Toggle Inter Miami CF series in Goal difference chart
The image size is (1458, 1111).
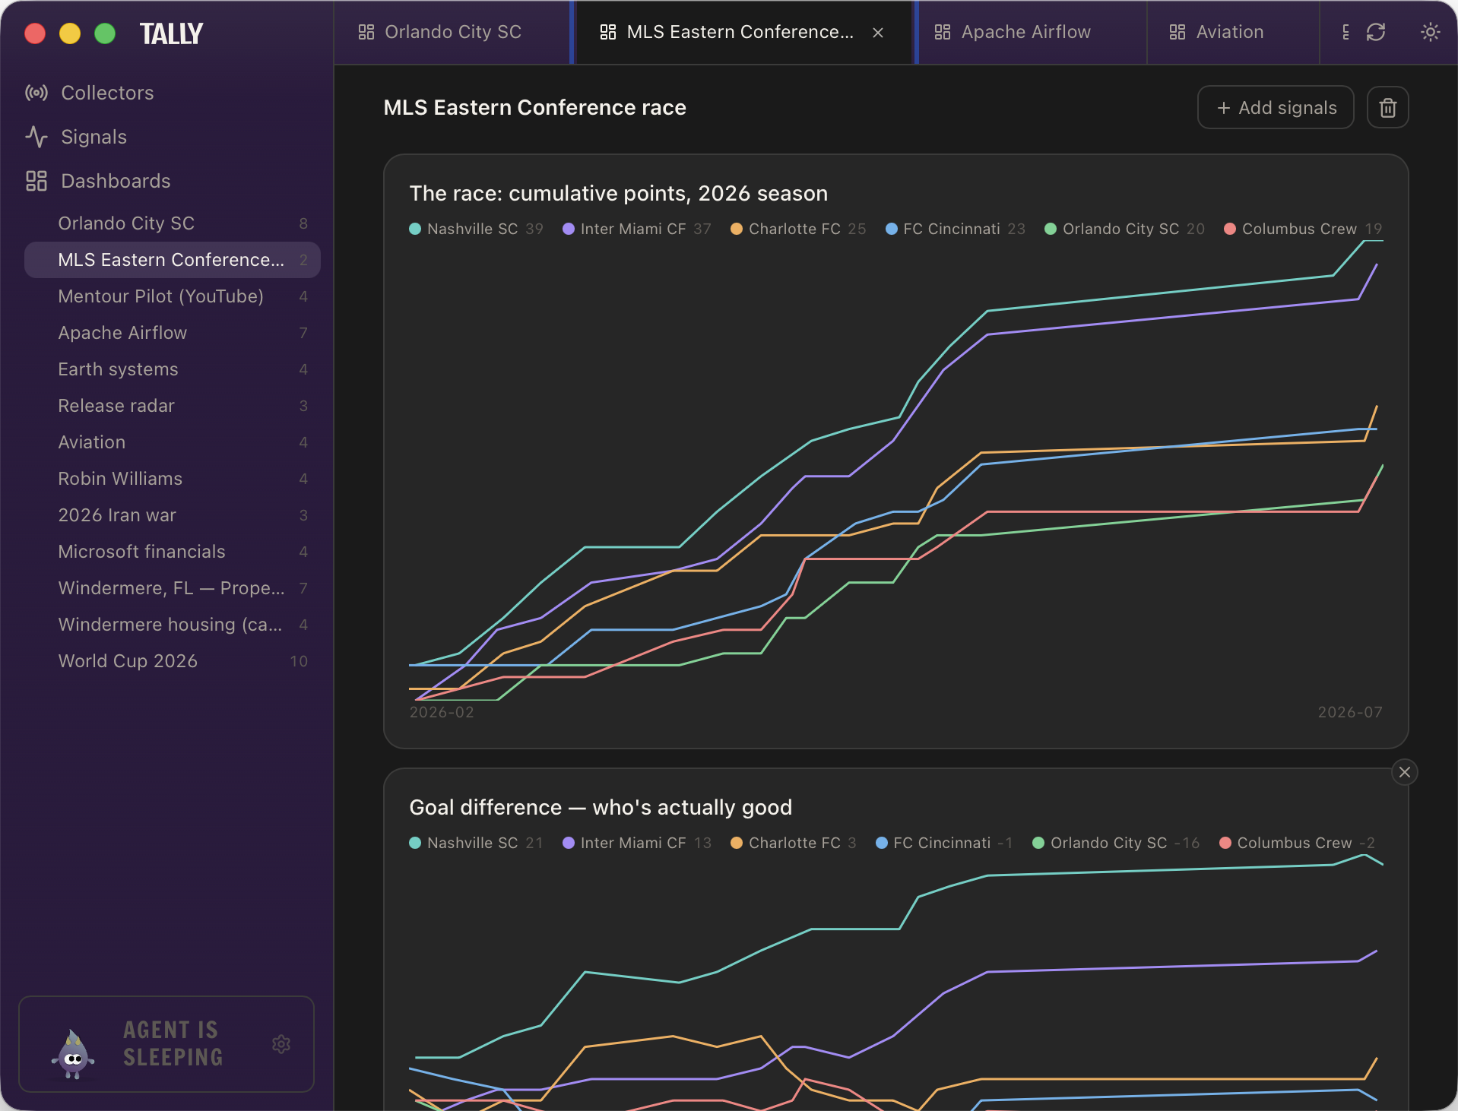637,843
